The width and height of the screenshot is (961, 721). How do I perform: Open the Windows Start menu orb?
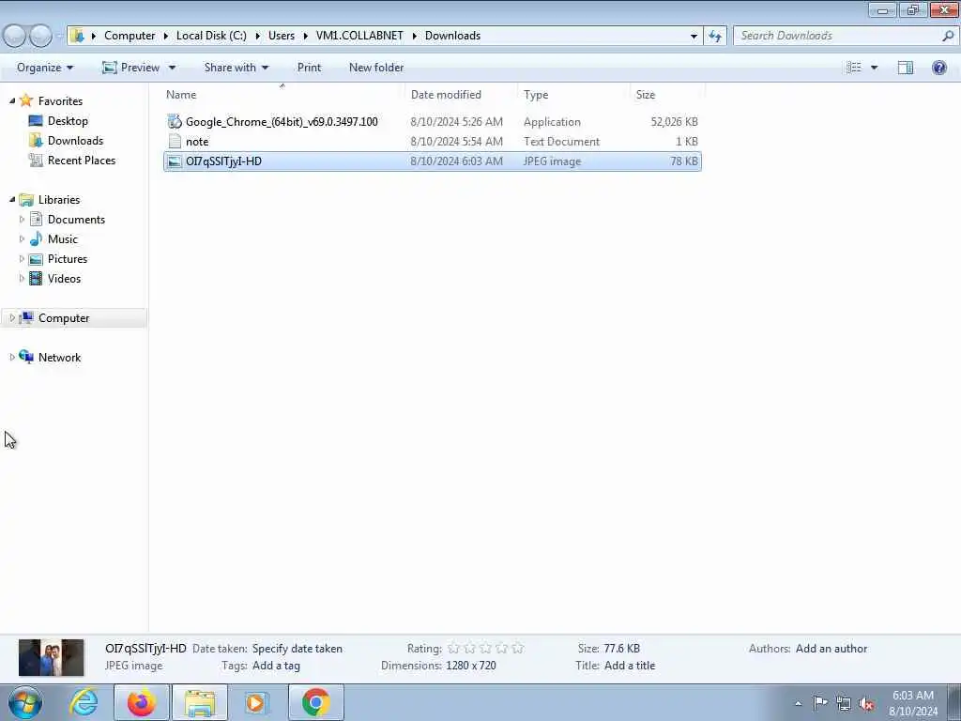25,702
